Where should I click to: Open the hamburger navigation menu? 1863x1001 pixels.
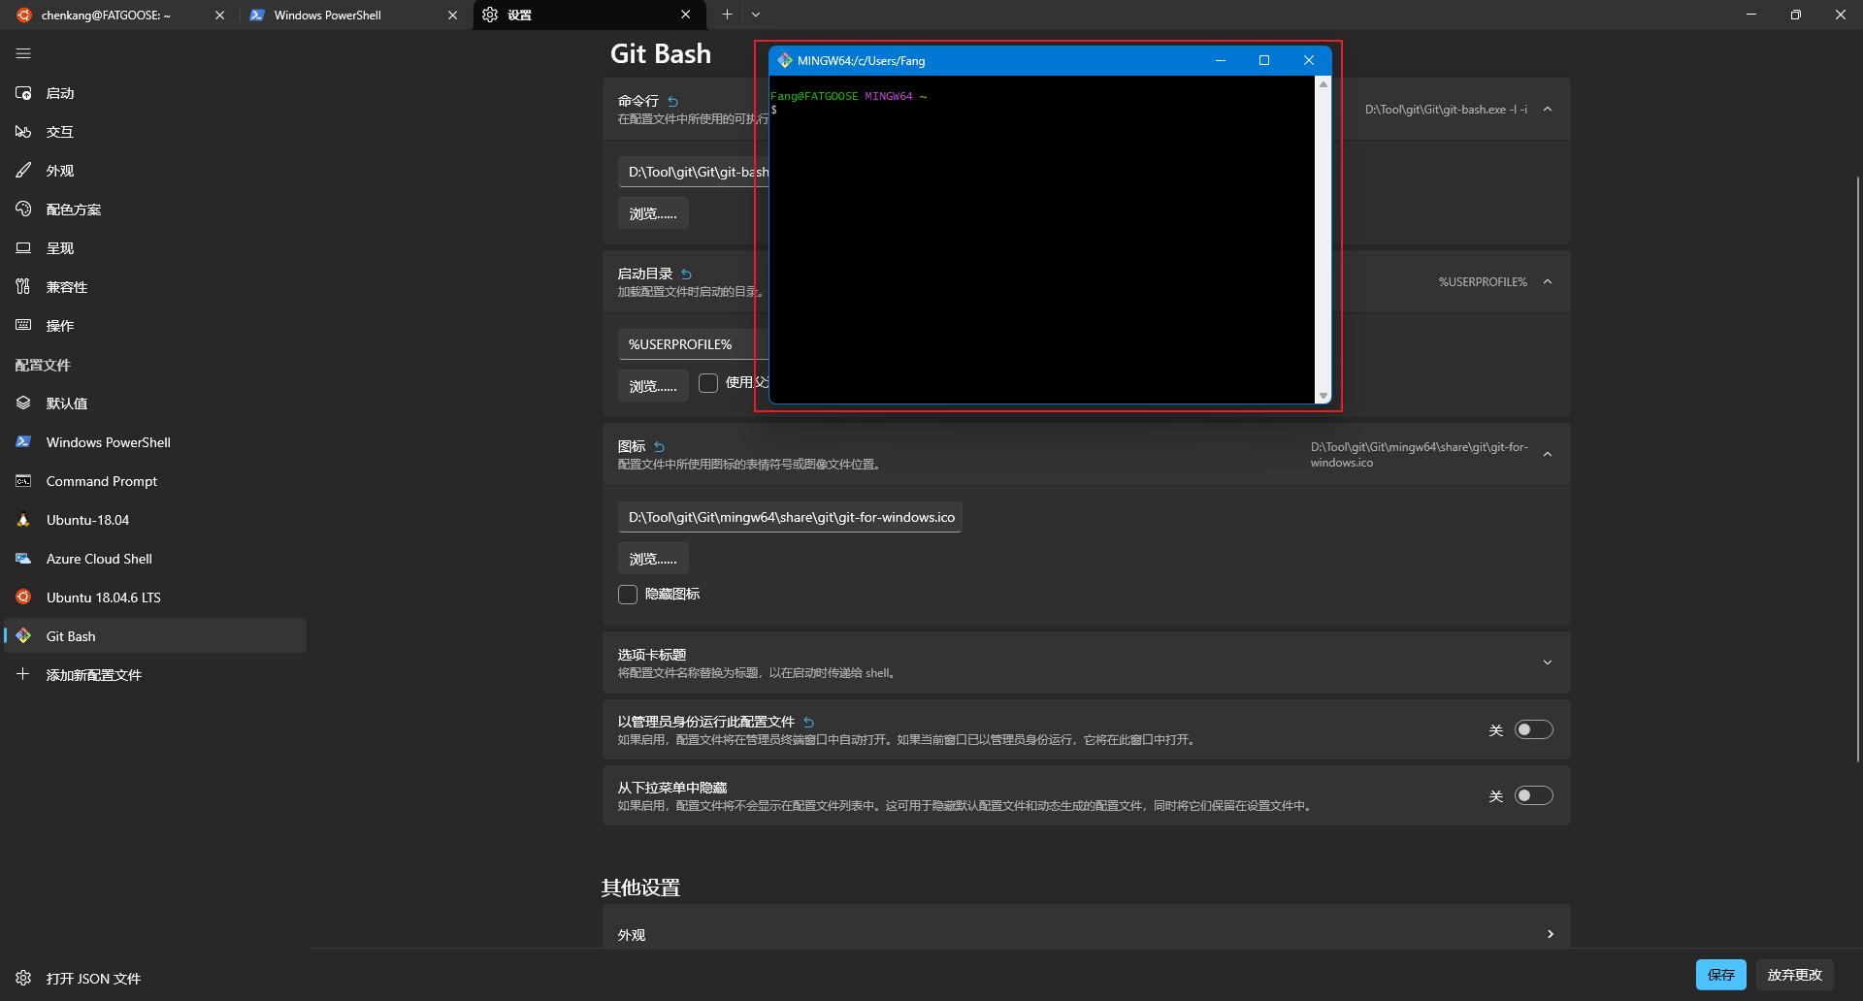click(23, 53)
